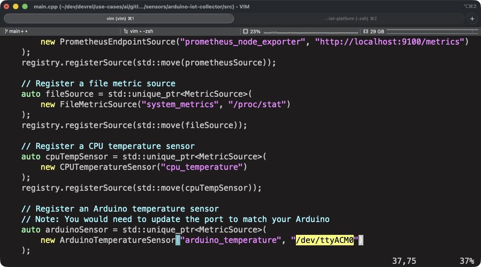
Task: Click the vim ◂ -zsh job indicator
Action: (x=141, y=31)
